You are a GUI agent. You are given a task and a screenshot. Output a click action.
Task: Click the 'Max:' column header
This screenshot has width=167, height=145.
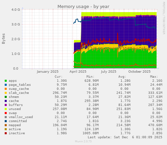154,77
